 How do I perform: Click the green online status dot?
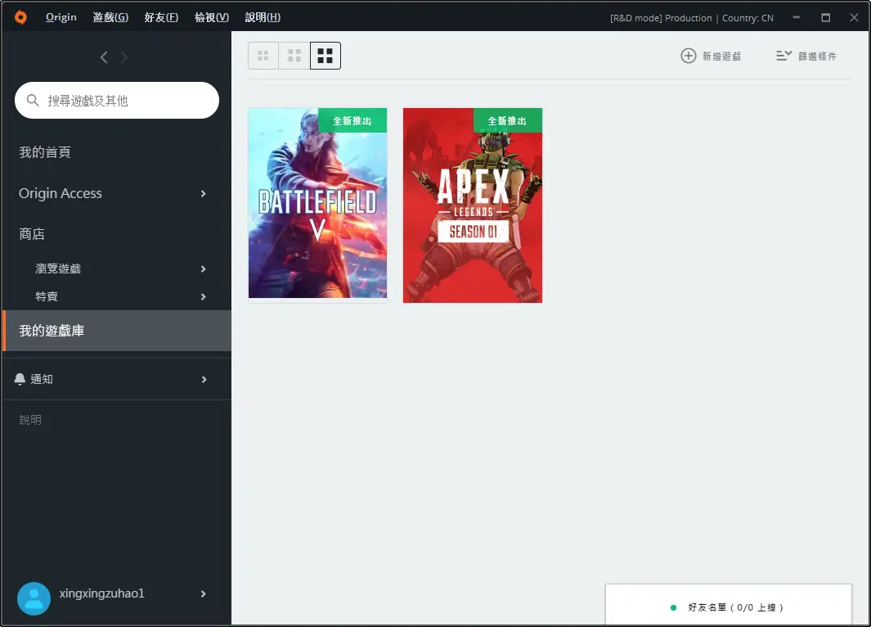coord(673,607)
